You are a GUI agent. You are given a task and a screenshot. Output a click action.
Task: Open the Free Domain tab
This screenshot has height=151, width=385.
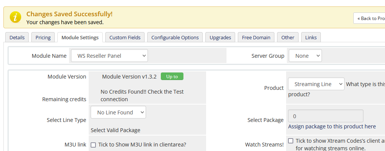(256, 37)
